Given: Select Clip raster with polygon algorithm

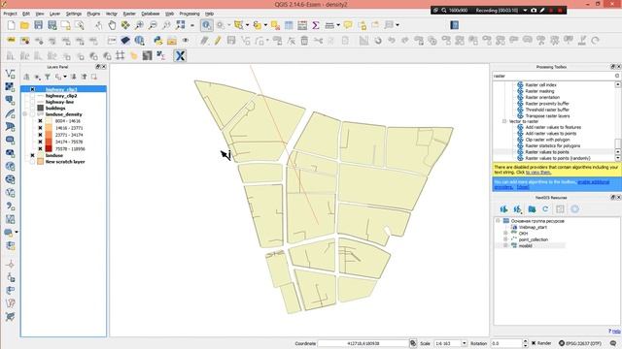Looking at the screenshot, I should pyautogui.click(x=547, y=140).
